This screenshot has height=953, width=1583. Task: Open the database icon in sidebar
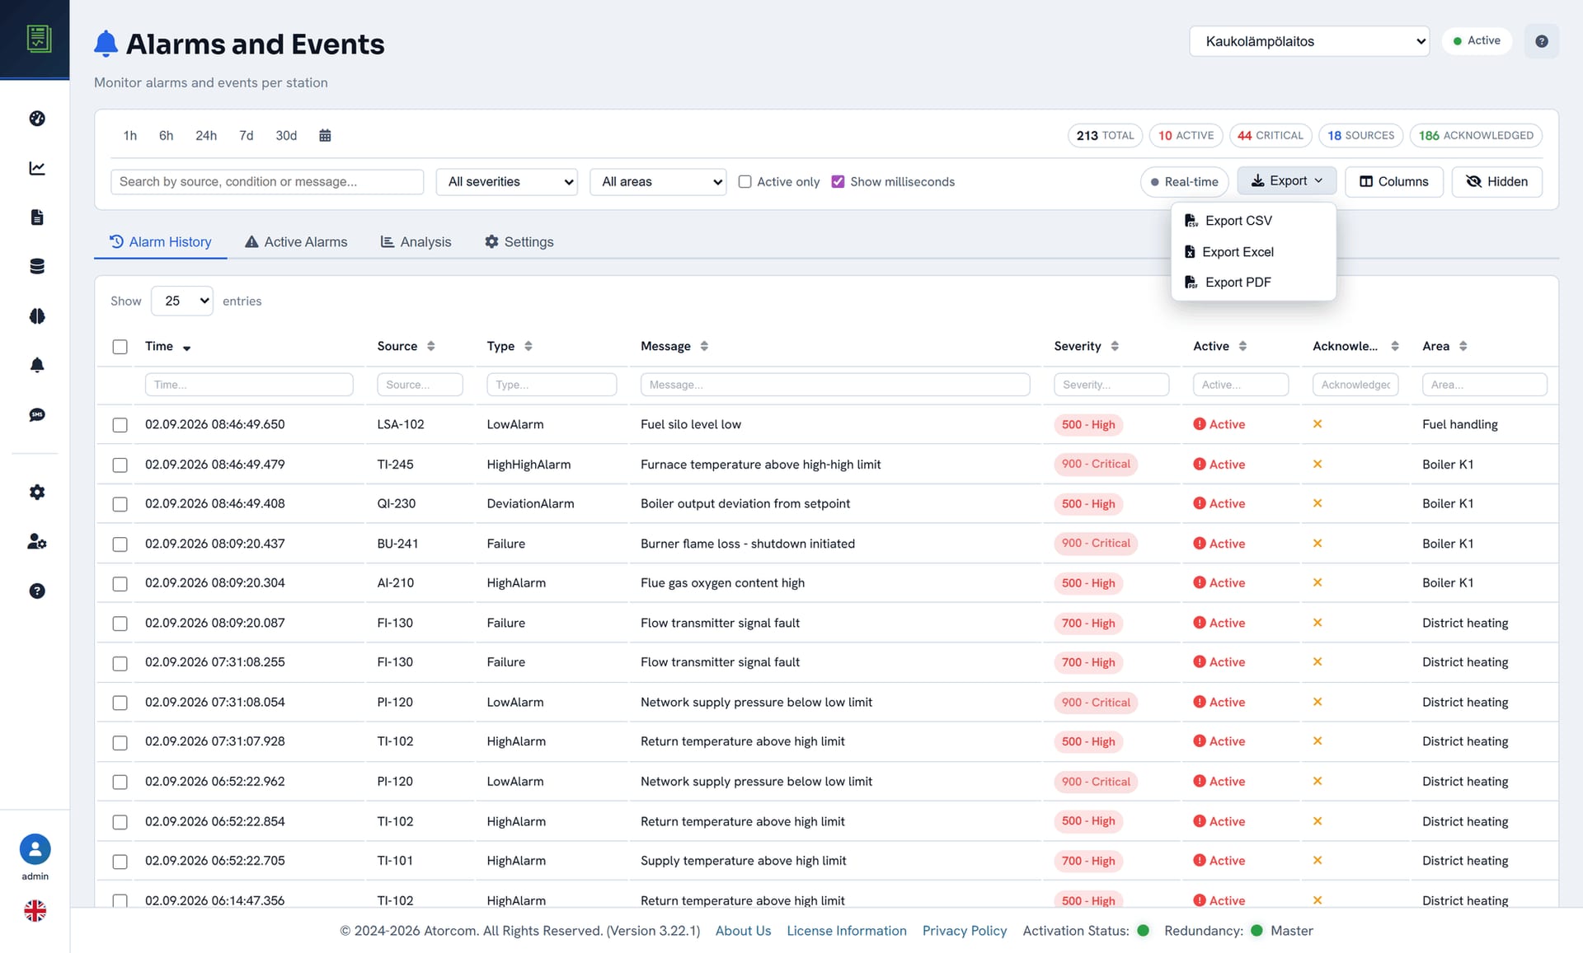pyautogui.click(x=37, y=266)
